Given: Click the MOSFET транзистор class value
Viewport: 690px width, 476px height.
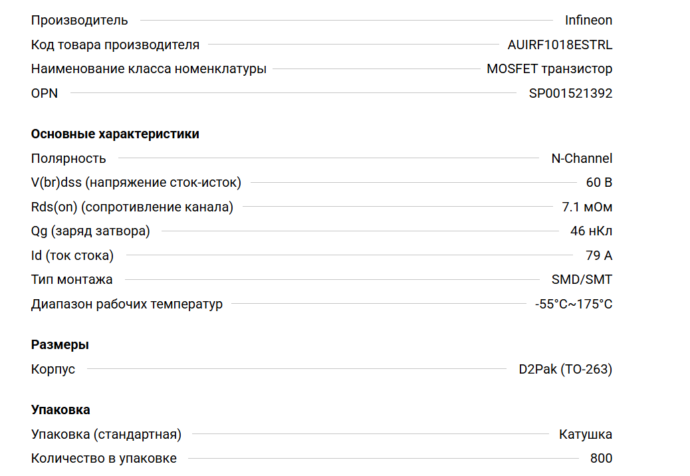Looking at the screenshot, I should coord(549,68).
